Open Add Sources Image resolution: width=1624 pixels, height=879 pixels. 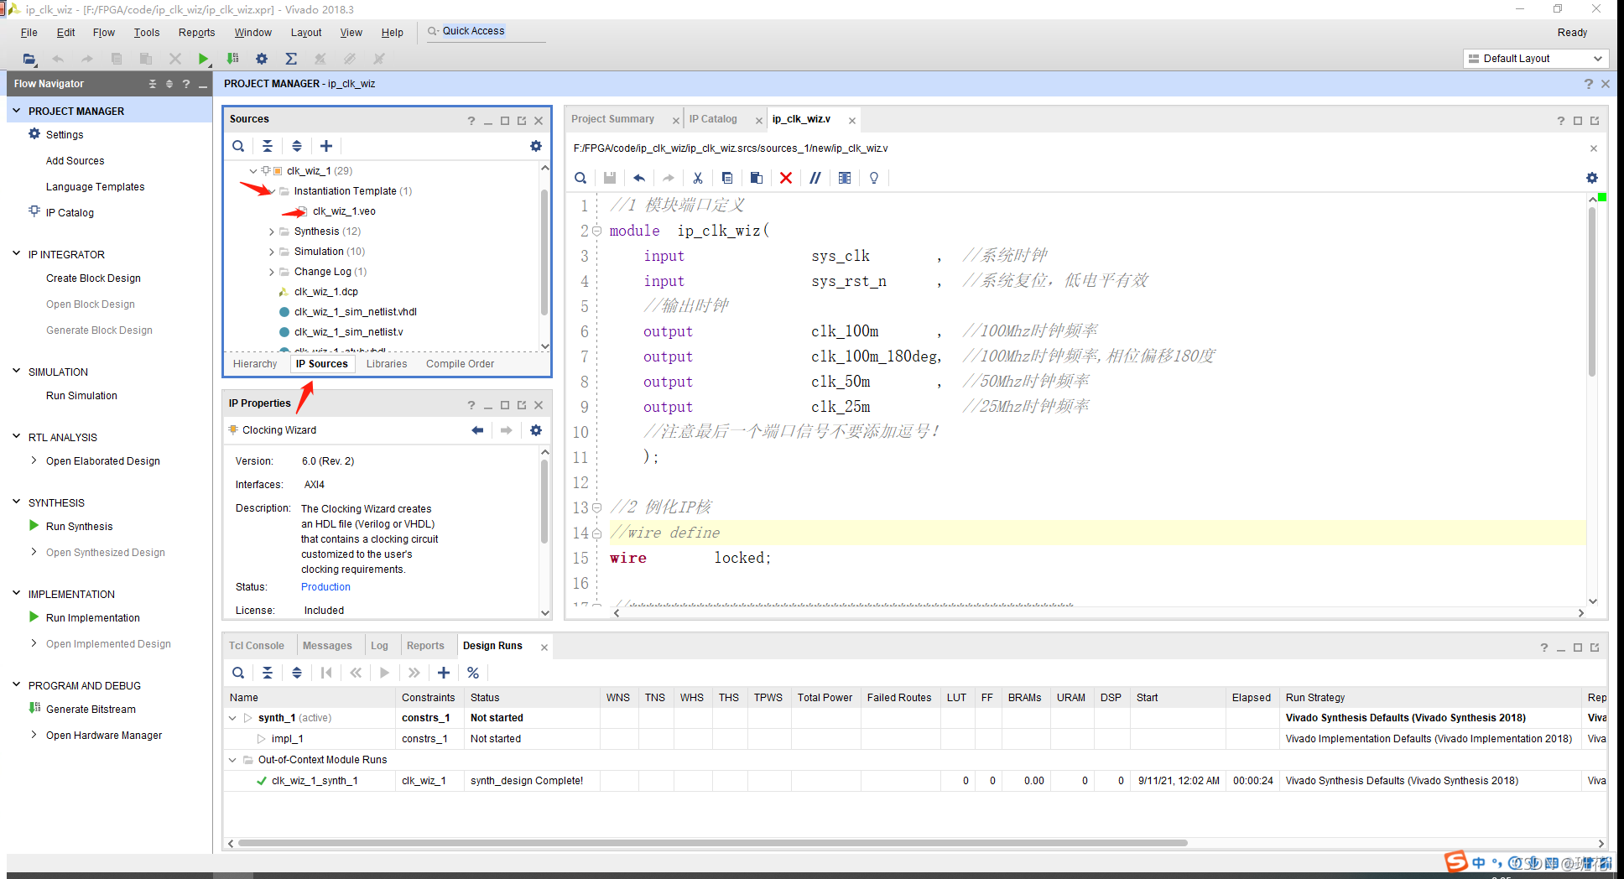point(75,161)
